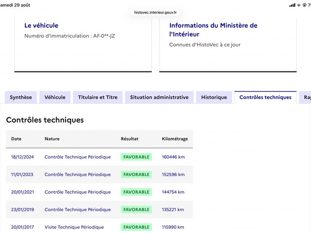
Task: Click FAVORABLE badge for 20/01/2017
Action: tap(136, 227)
